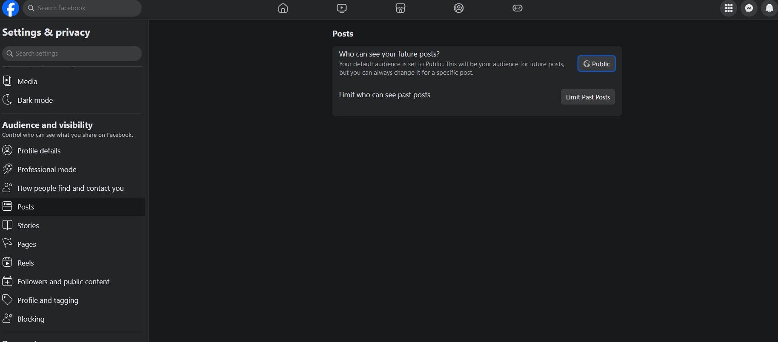Select the Posts settings item

click(72, 206)
